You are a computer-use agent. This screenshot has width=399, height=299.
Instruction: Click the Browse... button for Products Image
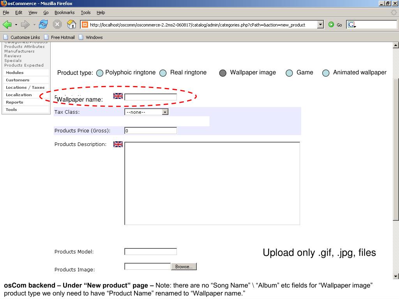(x=184, y=267)
